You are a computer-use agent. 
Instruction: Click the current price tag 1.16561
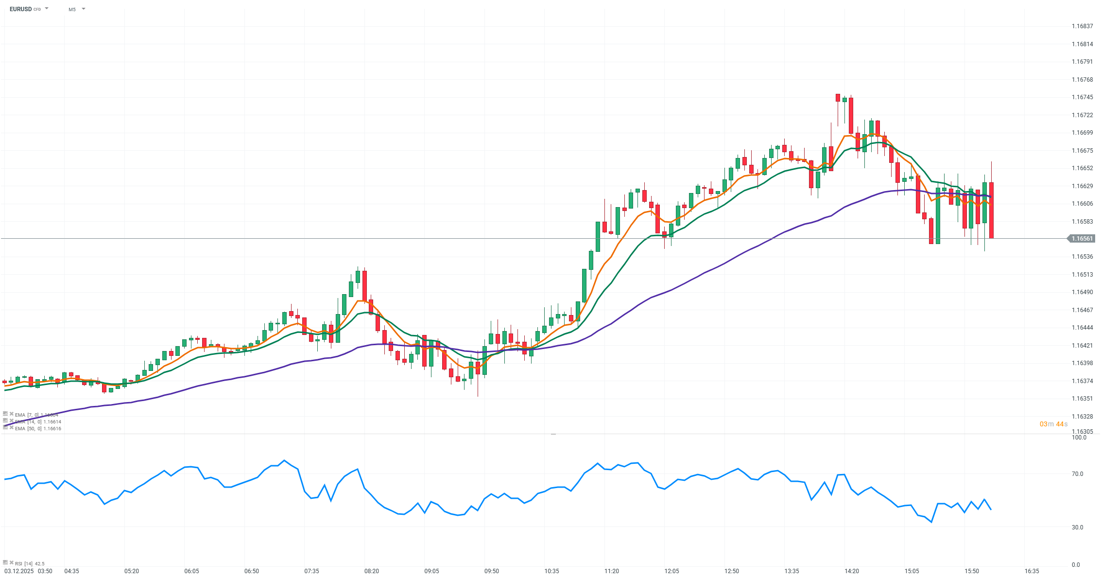coord(1082,239)
